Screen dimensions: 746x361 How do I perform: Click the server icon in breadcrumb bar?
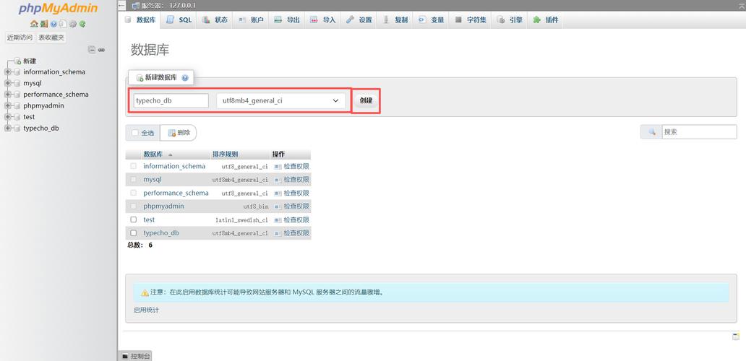136,5
